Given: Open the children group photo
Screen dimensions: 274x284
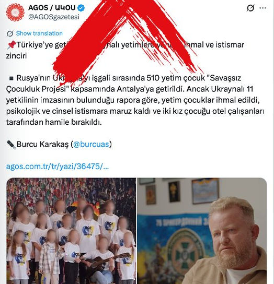Looking at the screenshot, I should 71,231.
